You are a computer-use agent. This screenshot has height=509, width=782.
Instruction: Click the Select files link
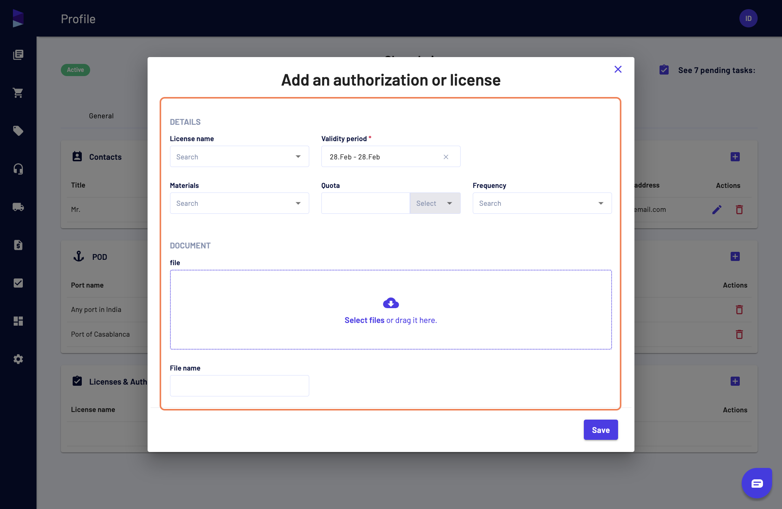(x=364, y=320)
